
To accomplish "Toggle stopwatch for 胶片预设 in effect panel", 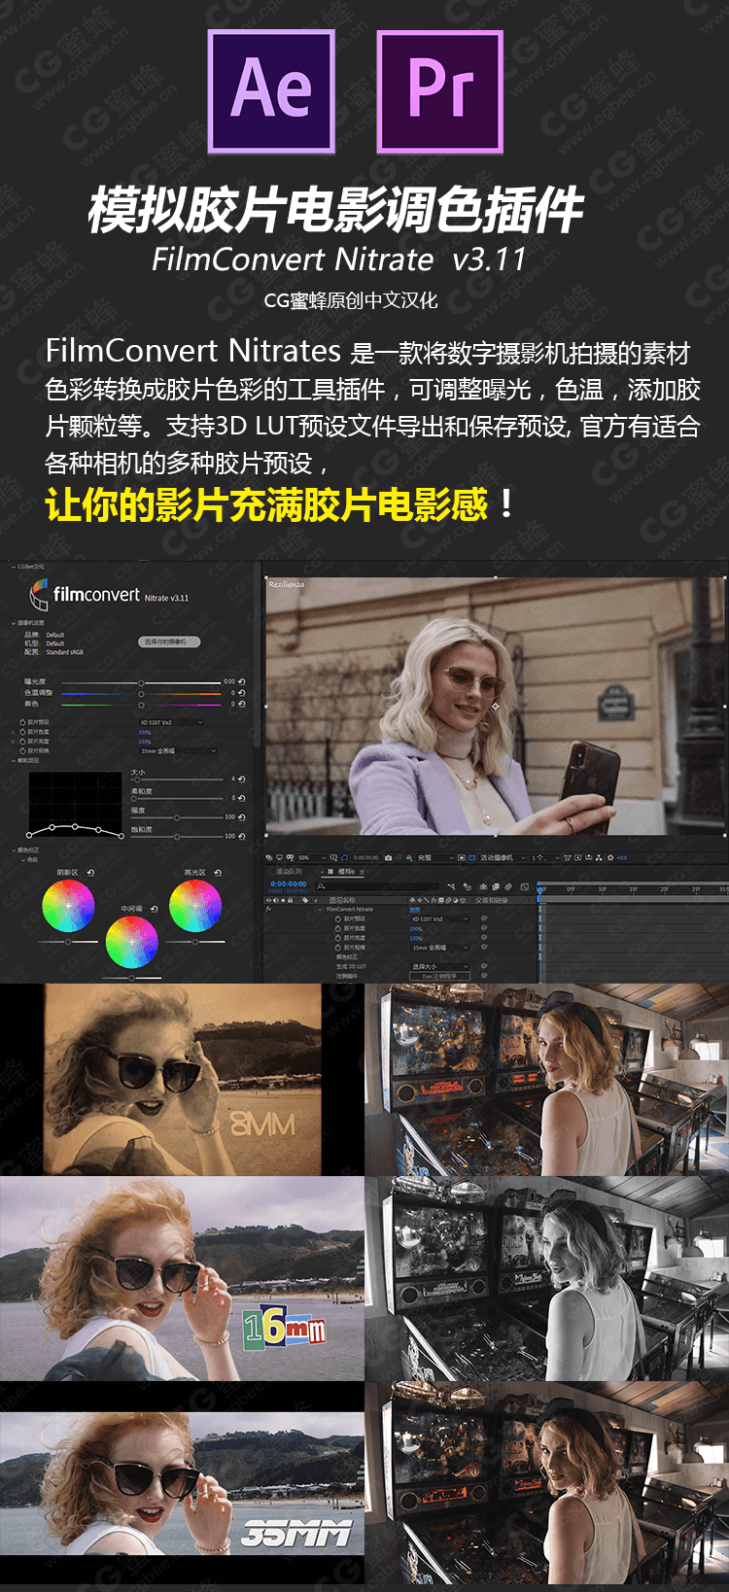I will (22, 722).
